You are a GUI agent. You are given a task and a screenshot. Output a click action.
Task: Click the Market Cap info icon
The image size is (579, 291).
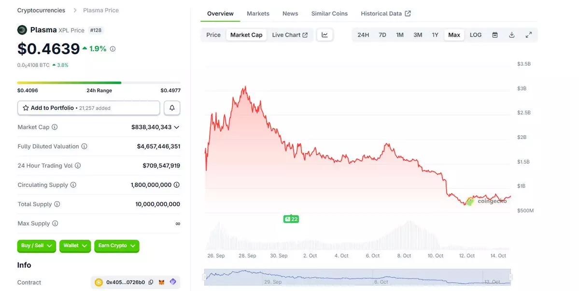point(55,127)
